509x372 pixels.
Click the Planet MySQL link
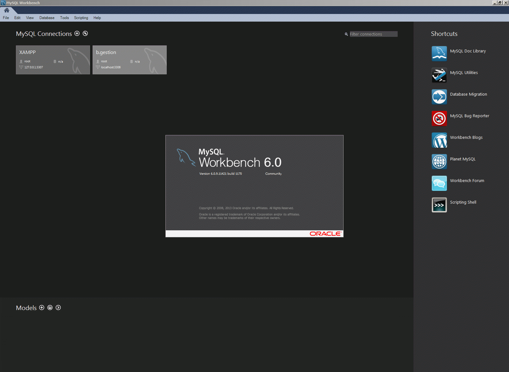tap(463, 159)
